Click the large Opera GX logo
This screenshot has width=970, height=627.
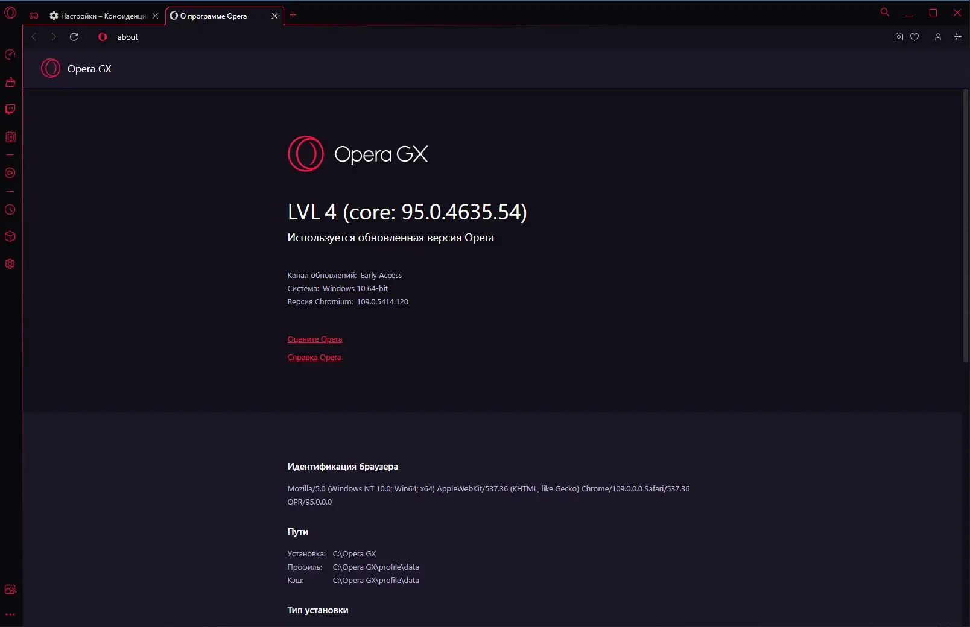click(358, 154)
